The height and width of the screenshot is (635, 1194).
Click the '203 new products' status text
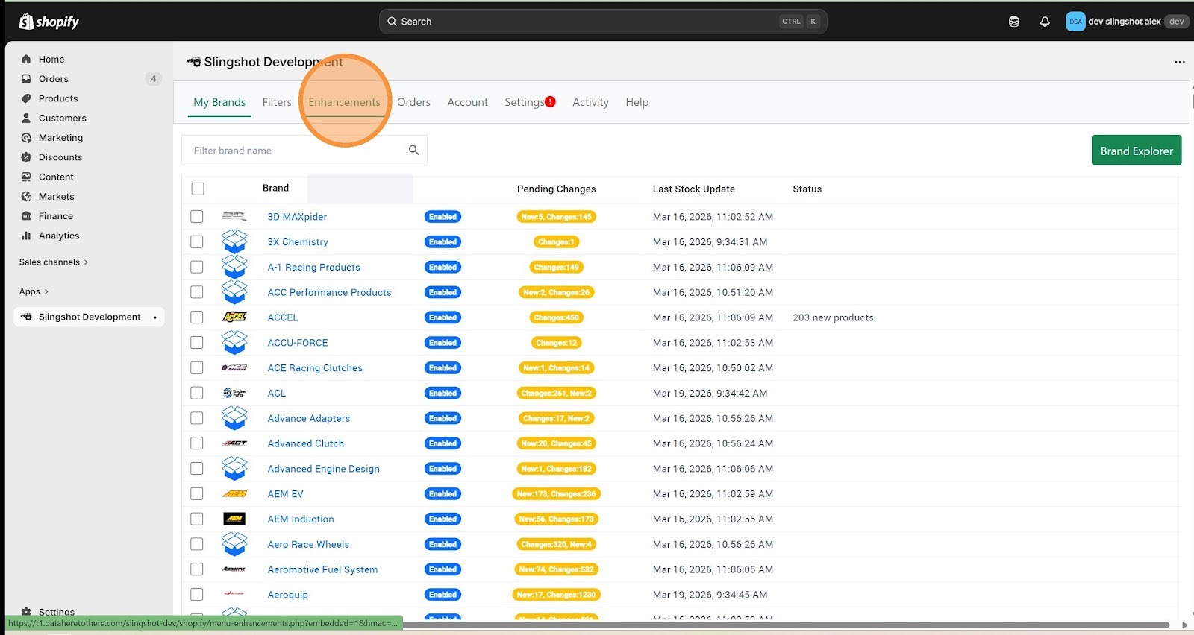(833, 317)
